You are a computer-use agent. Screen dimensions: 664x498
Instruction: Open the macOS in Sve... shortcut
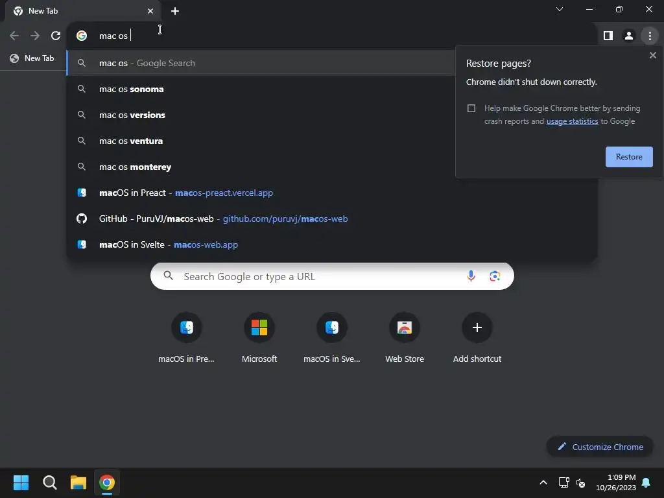(x=331, y=337)
